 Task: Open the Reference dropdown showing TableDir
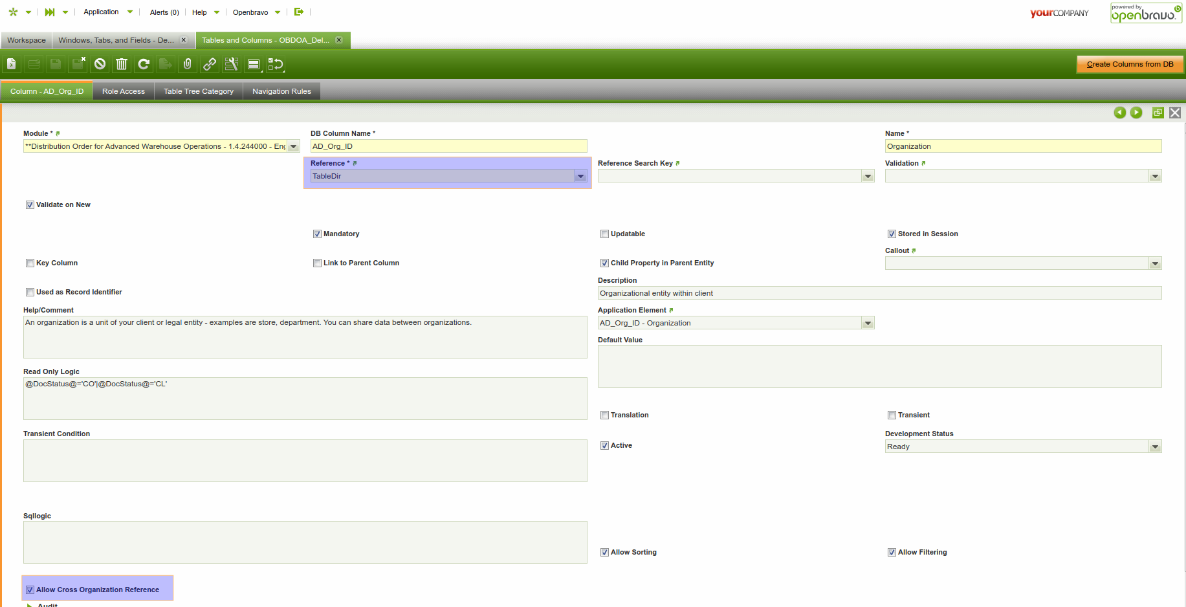(580, 176)
